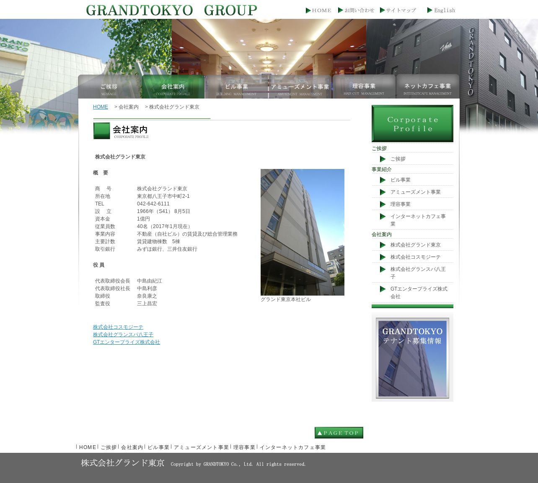Image resolution: width=538 pixels, height=483 pixels.
Task: Select officer name 中島由紀江
Action: point(150,281)
